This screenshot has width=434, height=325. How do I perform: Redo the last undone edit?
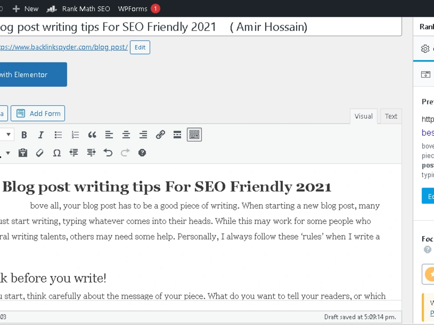point(125,153)
